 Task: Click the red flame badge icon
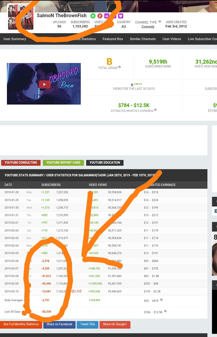(x=100, y=16)
